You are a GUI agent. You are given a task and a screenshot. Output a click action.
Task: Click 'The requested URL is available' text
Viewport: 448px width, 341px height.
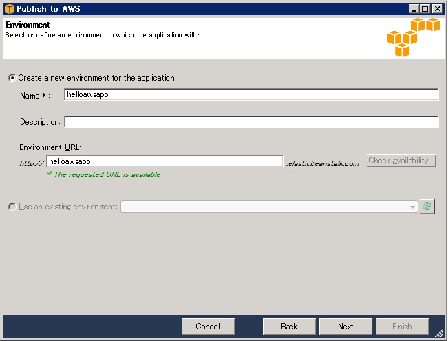coord(107,174)
